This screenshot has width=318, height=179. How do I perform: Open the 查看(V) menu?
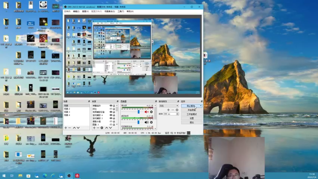click(85, 12)
